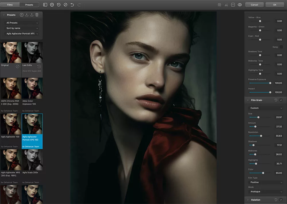Screen dimensions: 287x204
Task: Click the OK button
Action: click(x=275, y=5)
